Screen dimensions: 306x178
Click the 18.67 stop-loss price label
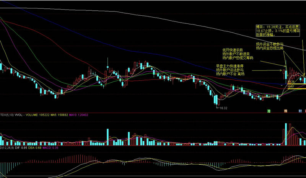point(291,87)
